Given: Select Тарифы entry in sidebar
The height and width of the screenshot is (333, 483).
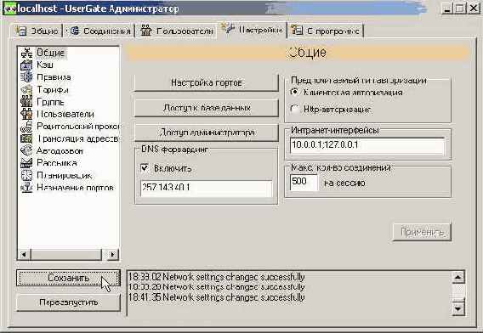Looking at the screenshot, I should (x=53, y=89).
